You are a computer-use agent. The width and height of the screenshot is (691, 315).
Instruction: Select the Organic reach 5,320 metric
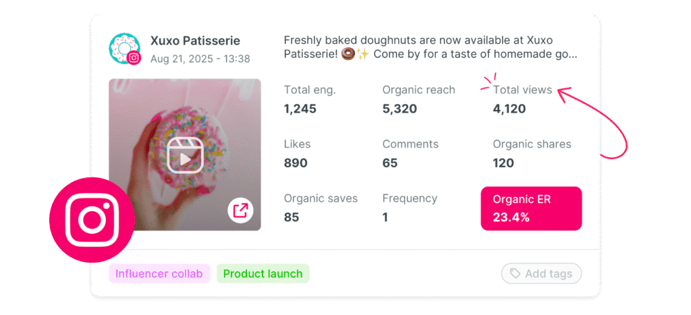[418, 100]
